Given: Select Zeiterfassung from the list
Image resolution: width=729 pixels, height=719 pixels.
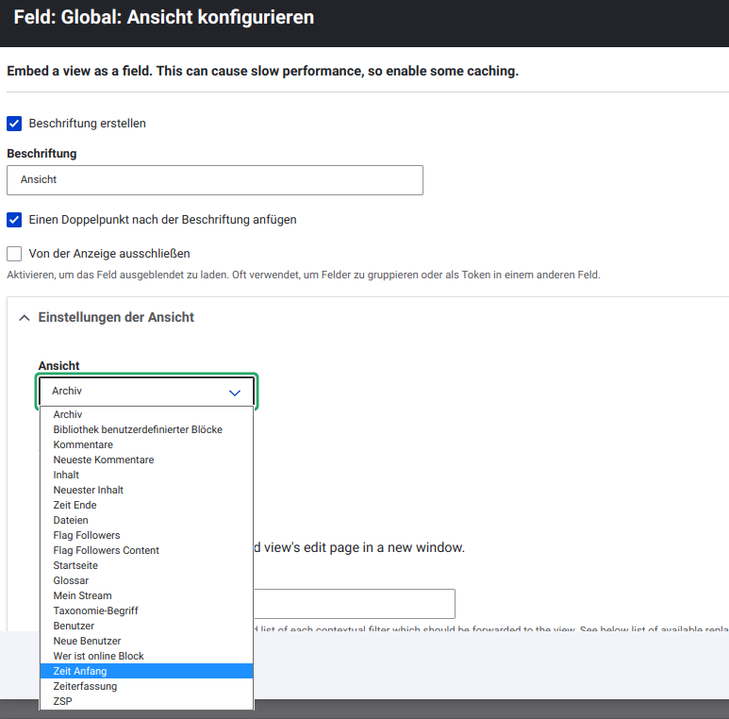Looking at the screenshot, I should pyautogui.click(x=85, y=686).
